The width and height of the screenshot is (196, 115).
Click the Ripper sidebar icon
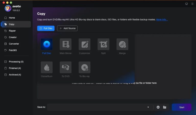click(x=6, y=31)
